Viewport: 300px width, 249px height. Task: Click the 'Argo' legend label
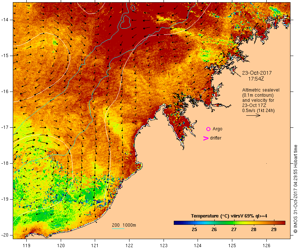coord(217,129)
